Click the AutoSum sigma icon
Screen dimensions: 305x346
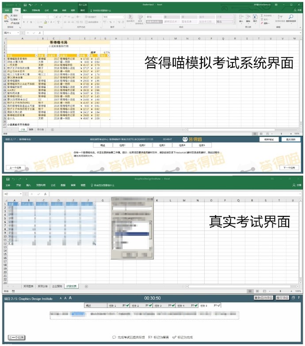coord(262,15)
